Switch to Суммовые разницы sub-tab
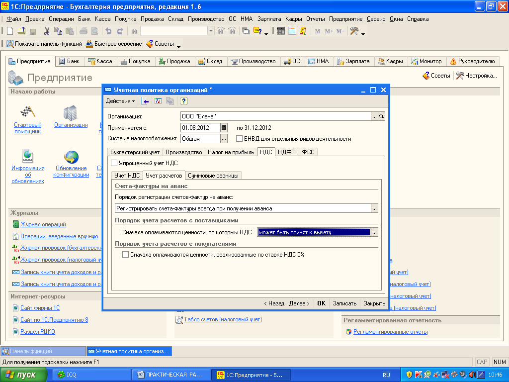Image resolution: width=509 pixels, height=382 pixels. point(213,176)
